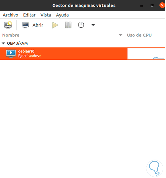
Task: Click the debian10 CPU usage graph
Action: pyautogui.click(x=146, y=53)
